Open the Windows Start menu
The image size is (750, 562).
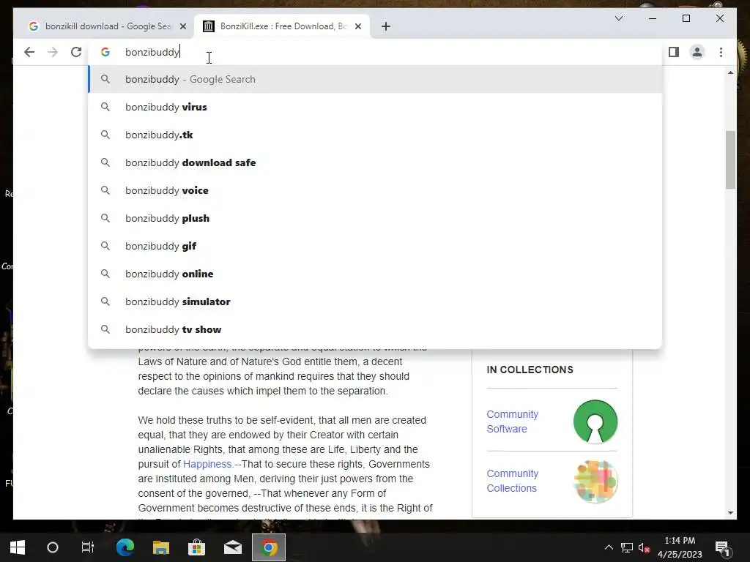[x=18, y=547]
